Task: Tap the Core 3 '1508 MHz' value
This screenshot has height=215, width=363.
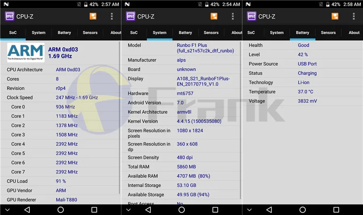Action: coord(67,135)
